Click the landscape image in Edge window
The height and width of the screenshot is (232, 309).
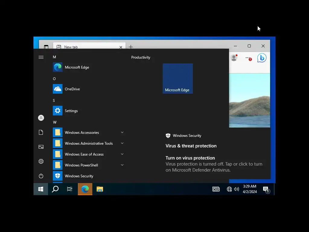click(x=250, y=100)
